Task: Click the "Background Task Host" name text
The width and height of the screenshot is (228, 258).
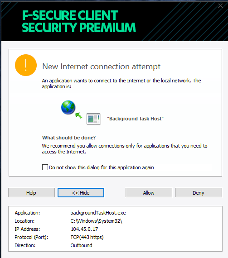Action: click(135, 119)
